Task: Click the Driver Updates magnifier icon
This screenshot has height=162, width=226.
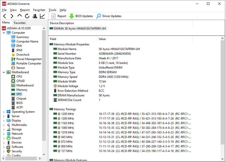Action: tap(99, 16)
